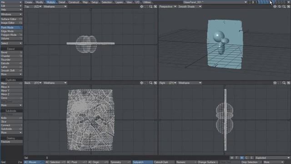Maximize the Right viewport with its fullscreen icon

pyautogui.click(x=289, y=83)
